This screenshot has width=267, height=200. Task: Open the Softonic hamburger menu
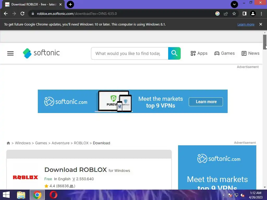[x=10, y=53]
